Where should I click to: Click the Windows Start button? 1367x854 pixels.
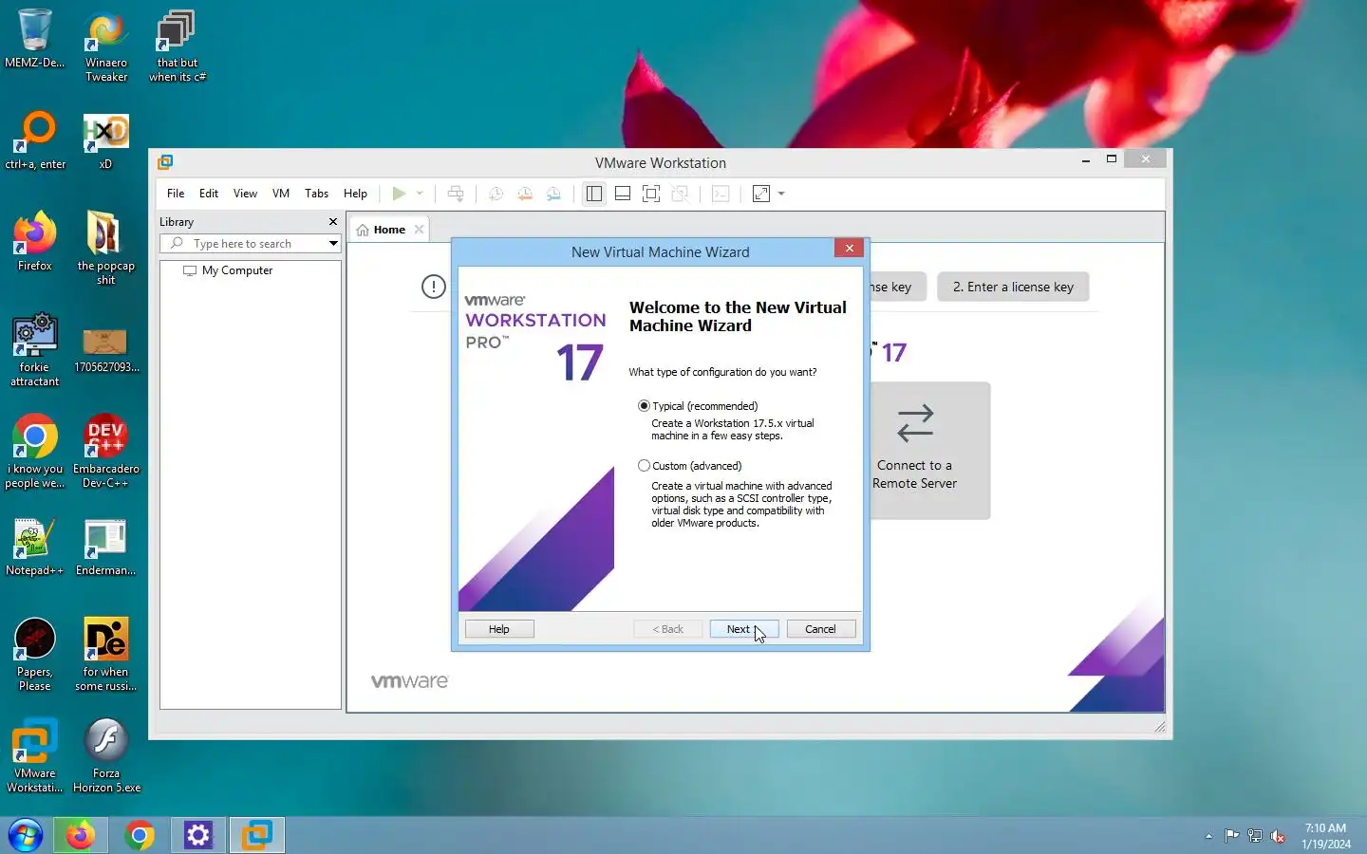[26, 835]
